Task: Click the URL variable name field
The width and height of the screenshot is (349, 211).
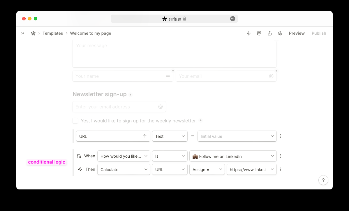Action: click(x=113, y=136)
